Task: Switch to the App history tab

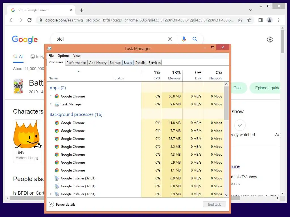Action: (x=98, y=62)
